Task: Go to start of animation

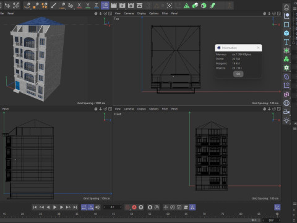Action: point(35,207)
